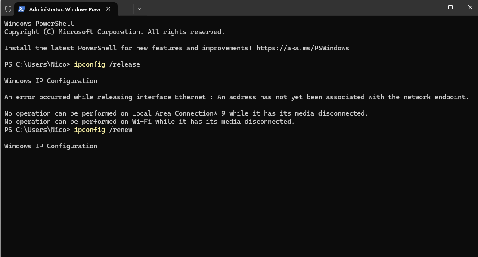
Task: Minimize the terminal window
Action: coord(430,7)
